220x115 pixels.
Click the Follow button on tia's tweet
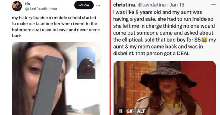tap(84, 5)
